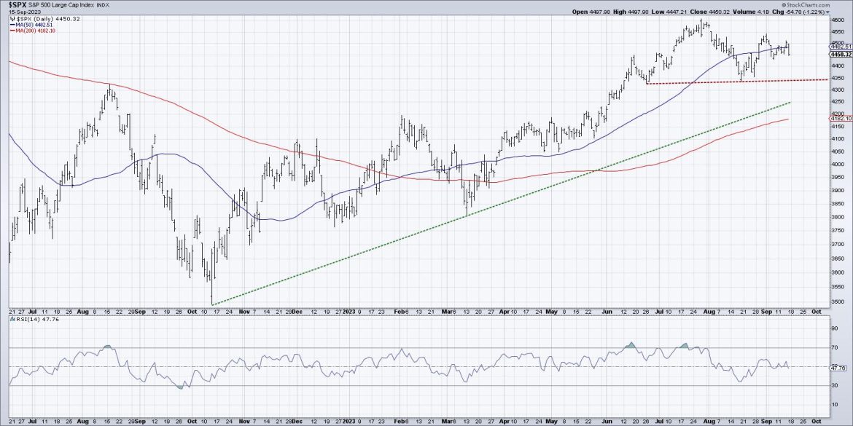
Task: Click the 15-Sep-2023 date label
Action: [x=23, y=11]
